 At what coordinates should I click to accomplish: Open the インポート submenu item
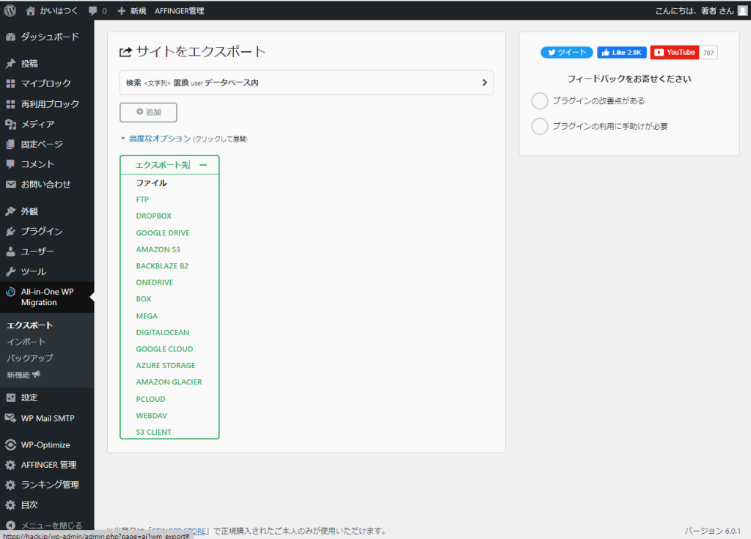[x=26, y=342]
